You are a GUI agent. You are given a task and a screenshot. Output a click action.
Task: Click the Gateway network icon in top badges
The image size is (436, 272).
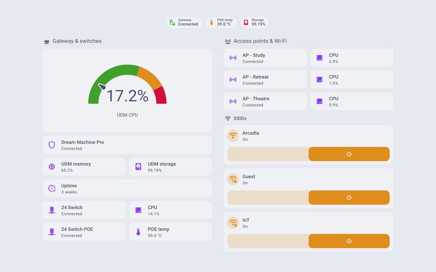click(173, 22)
